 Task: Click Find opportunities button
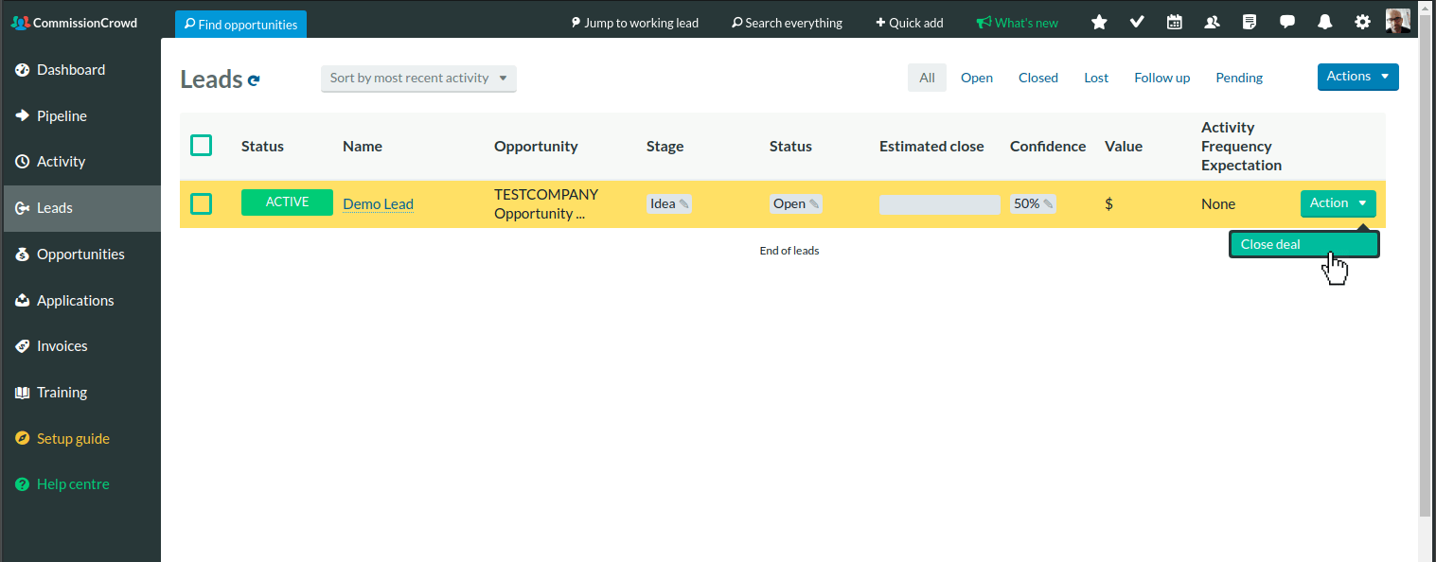[x=240, y=25]
